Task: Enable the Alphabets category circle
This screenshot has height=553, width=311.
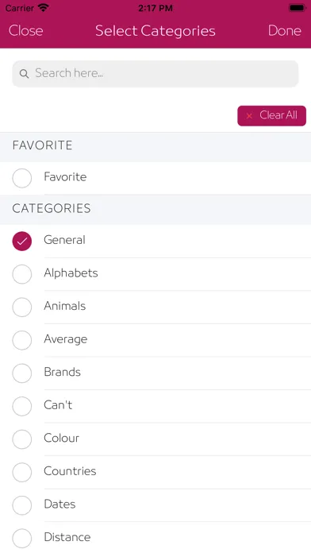Action: [x=22, y=274]
